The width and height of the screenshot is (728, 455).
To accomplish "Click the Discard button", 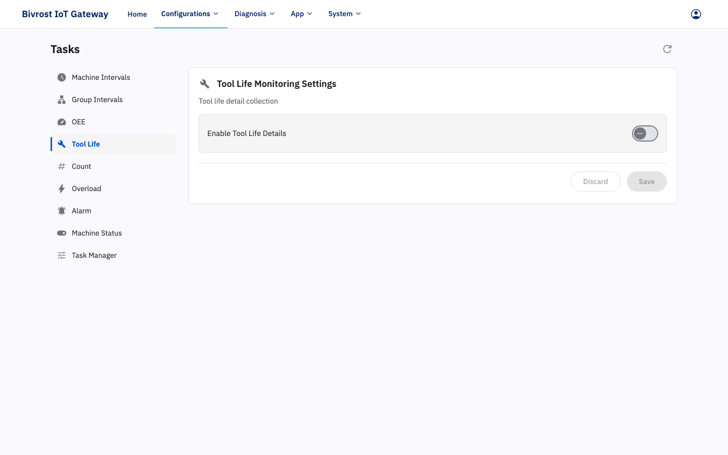I will [x=596, y=181].
